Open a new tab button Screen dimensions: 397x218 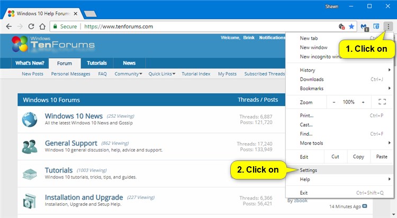90,14
